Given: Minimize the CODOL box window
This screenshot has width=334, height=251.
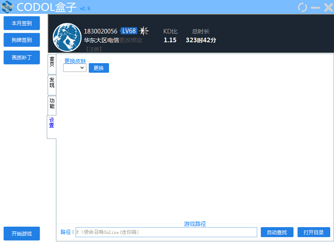Looking at the screenshot, I should click(x=315, y=8).
